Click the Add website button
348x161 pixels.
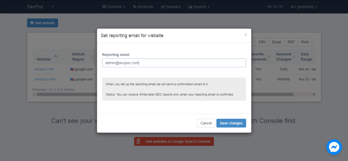(42, 23)
